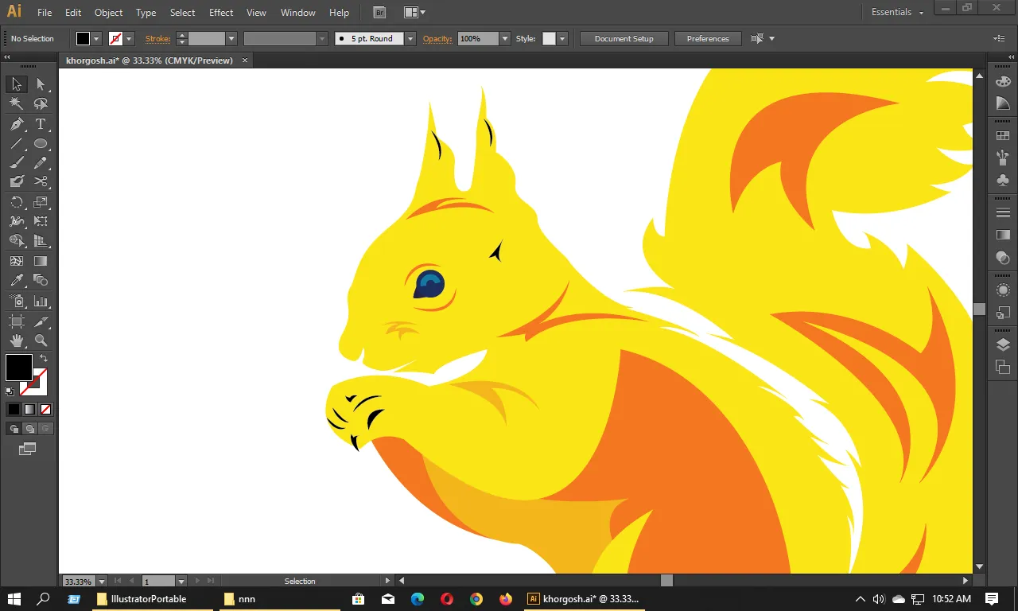Image resolution: width=1018 pixels, height=611 pixels.
Task: Open the File menu
Action: (45, 13)
